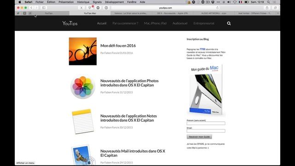Open the Aide menu
The image size is (295, 166).
click(x=142, y=2)
